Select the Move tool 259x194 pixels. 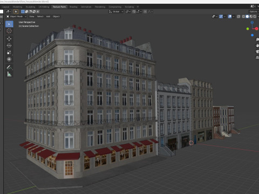(9, 39)
